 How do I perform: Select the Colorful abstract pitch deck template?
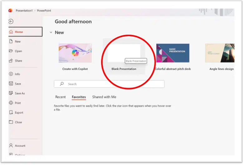click(173, 53)
